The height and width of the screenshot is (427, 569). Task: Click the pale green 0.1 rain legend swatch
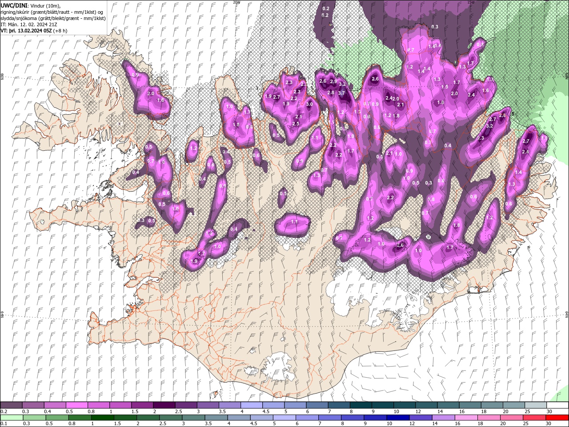[x=11, y=417]
